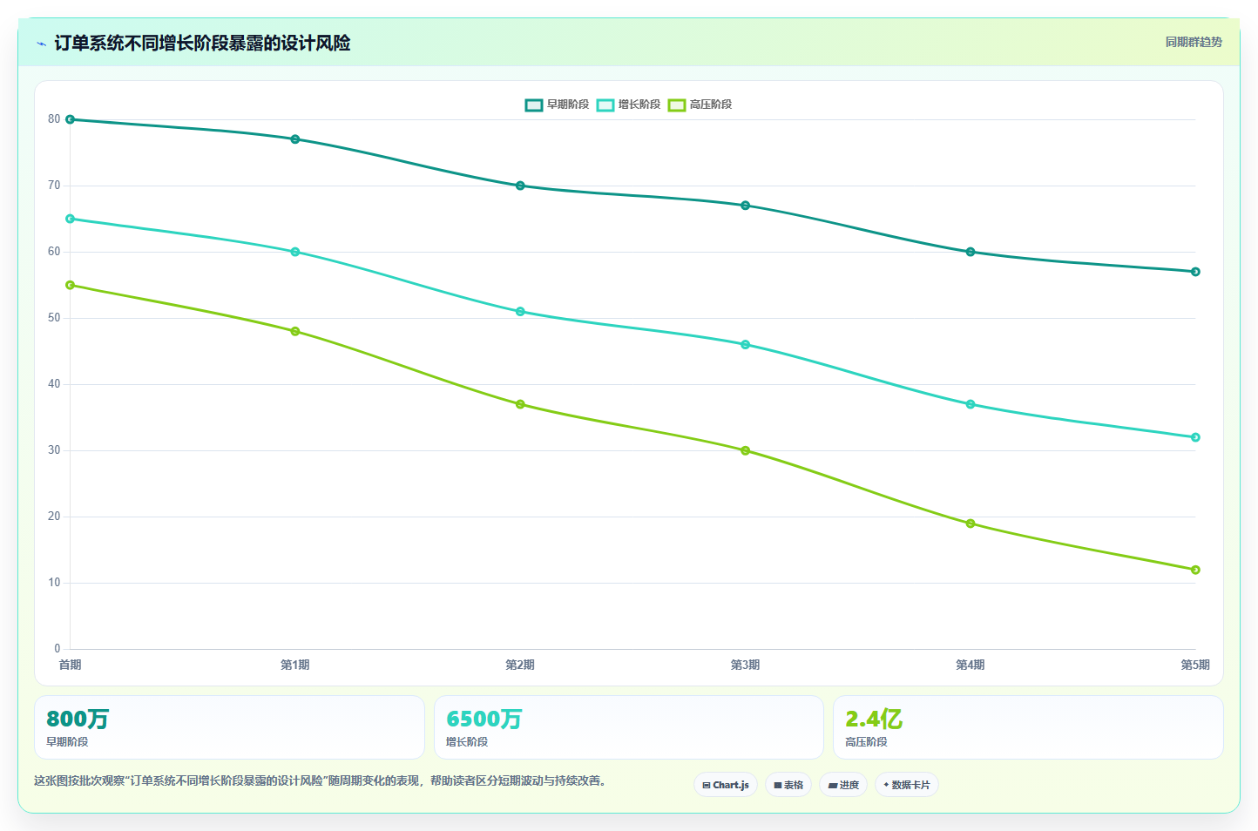Select 早期阶段 data point at 首期

click(71, 119)
